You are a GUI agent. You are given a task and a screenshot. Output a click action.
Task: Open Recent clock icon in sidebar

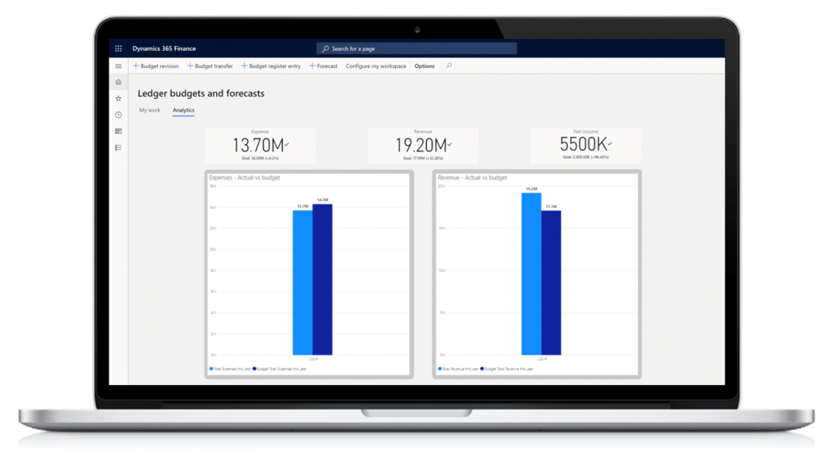118,115
